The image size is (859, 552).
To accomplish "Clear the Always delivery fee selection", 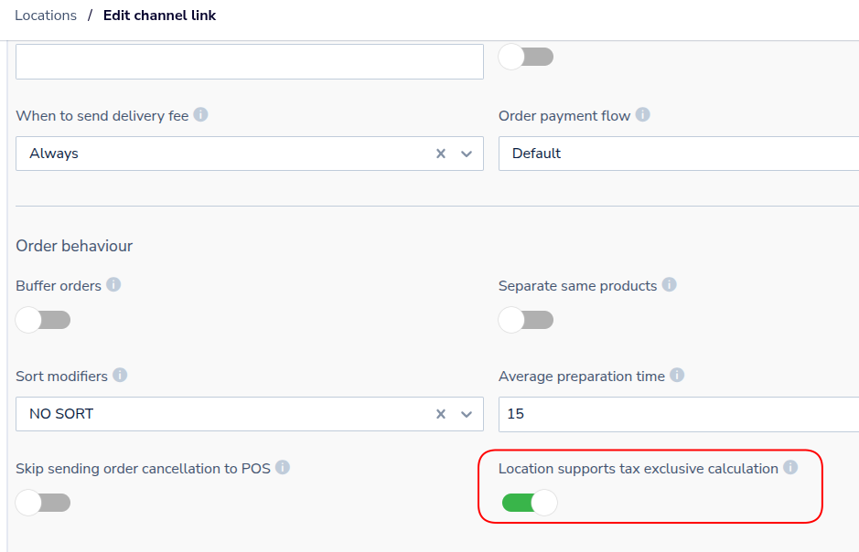I will pyautogui.click(x=440, y=154).
